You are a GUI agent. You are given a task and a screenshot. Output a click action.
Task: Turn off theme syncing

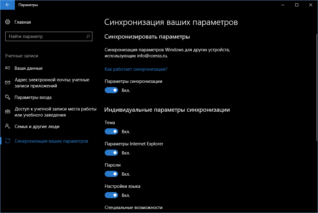pos(111,131)
